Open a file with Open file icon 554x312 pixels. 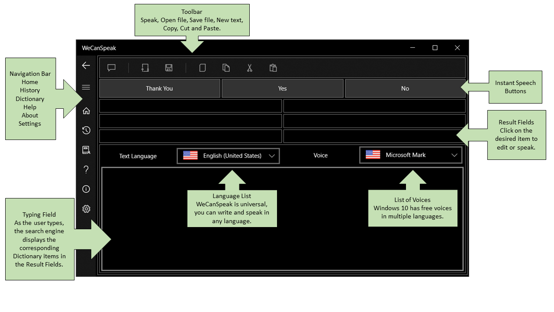point(145,68)
